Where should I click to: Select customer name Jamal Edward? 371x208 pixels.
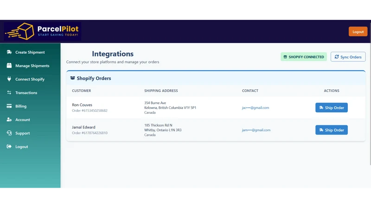coord(83,127)
